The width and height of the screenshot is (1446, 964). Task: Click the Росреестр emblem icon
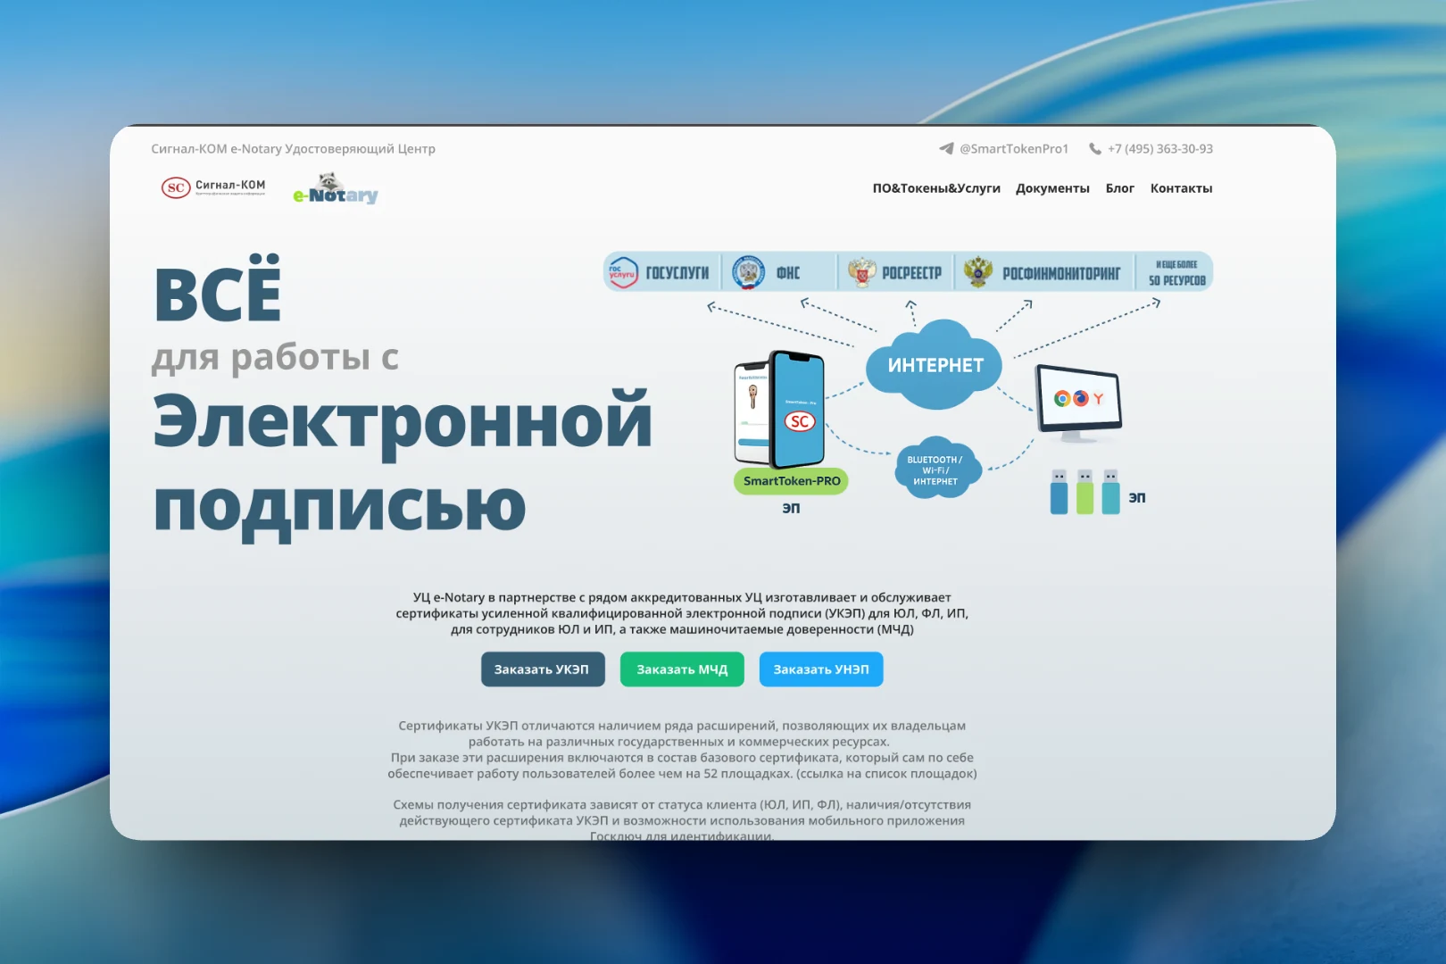(861, 272)
